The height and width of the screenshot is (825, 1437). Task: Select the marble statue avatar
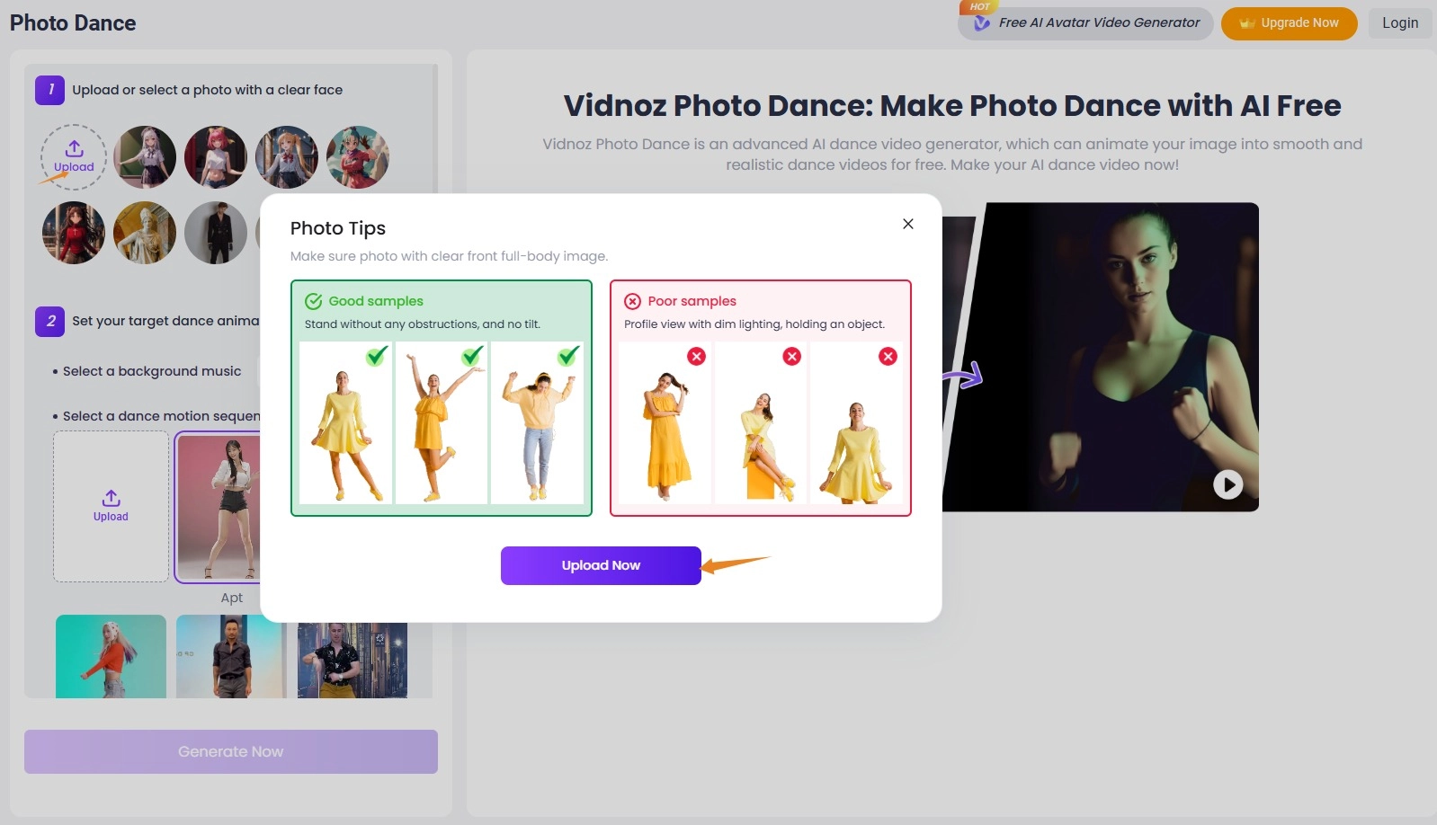145,233
